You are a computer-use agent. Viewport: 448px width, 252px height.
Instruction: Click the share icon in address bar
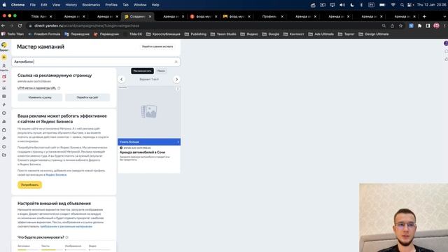tap(392, 26)
